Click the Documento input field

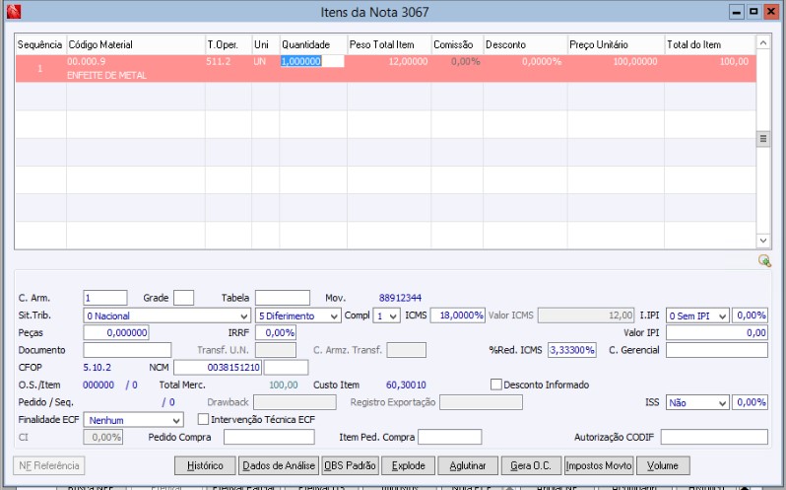(127, 350)
